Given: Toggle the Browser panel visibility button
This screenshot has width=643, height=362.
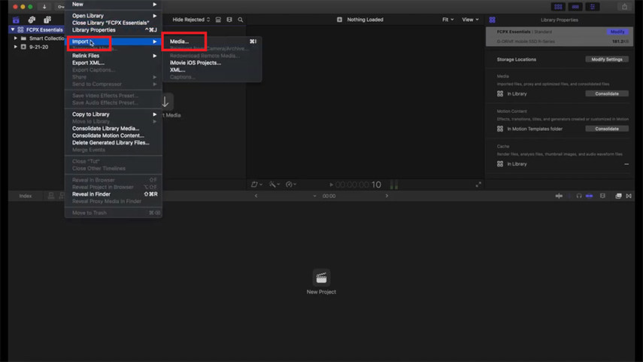Looking at the screenshot, I should pyautogui.click(x=558, y=7).
